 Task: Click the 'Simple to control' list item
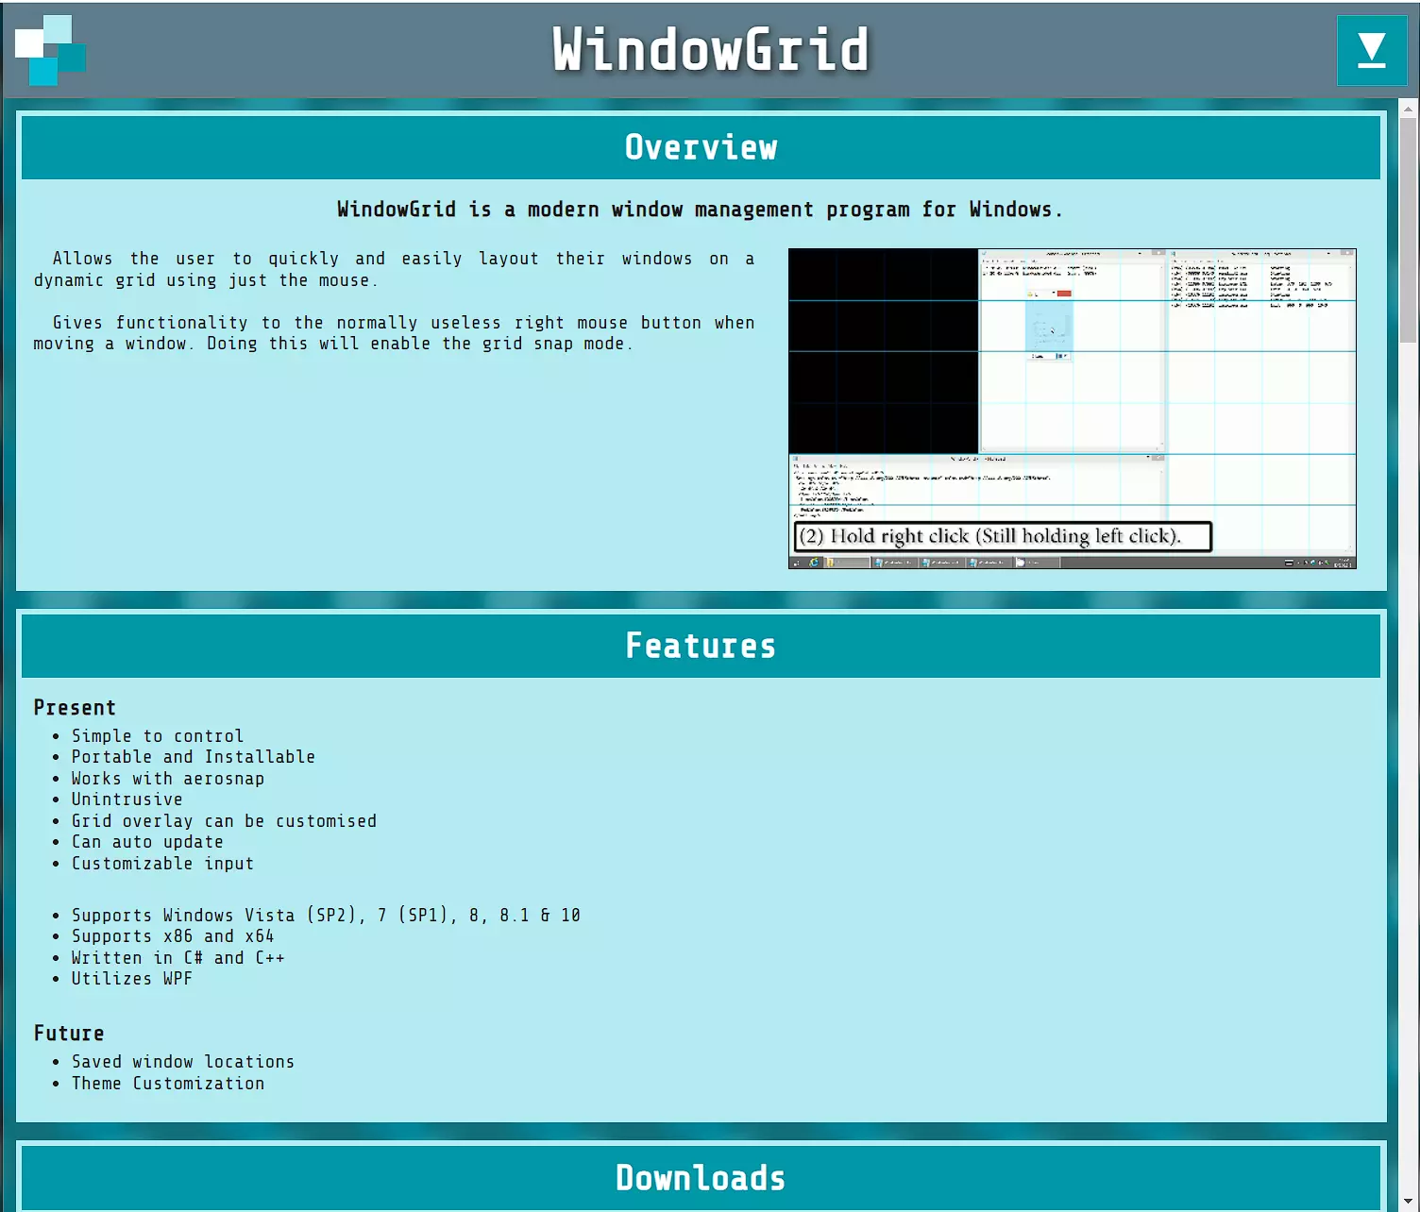point(158,736)
